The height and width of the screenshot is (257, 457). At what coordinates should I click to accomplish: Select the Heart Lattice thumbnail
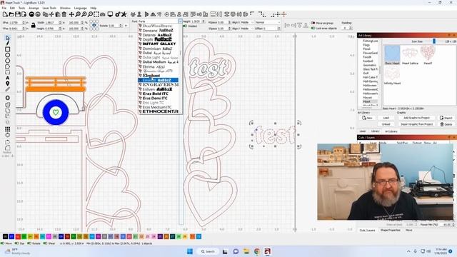point(410,56)
